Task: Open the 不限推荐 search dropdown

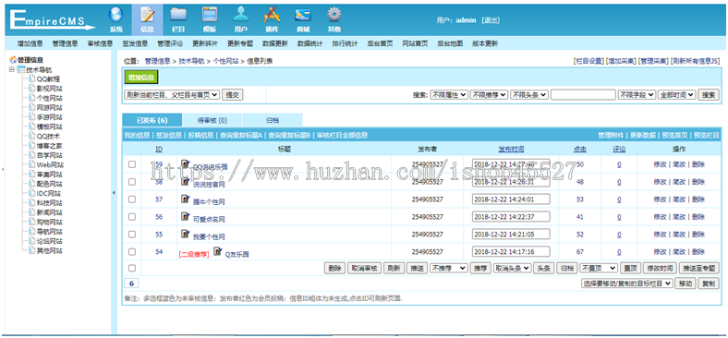Action: tap(490, 95)
